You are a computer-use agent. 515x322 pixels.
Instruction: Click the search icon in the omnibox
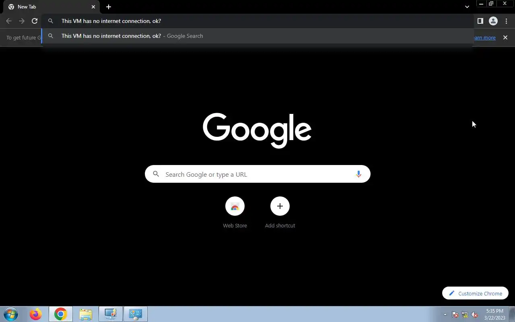51,21
